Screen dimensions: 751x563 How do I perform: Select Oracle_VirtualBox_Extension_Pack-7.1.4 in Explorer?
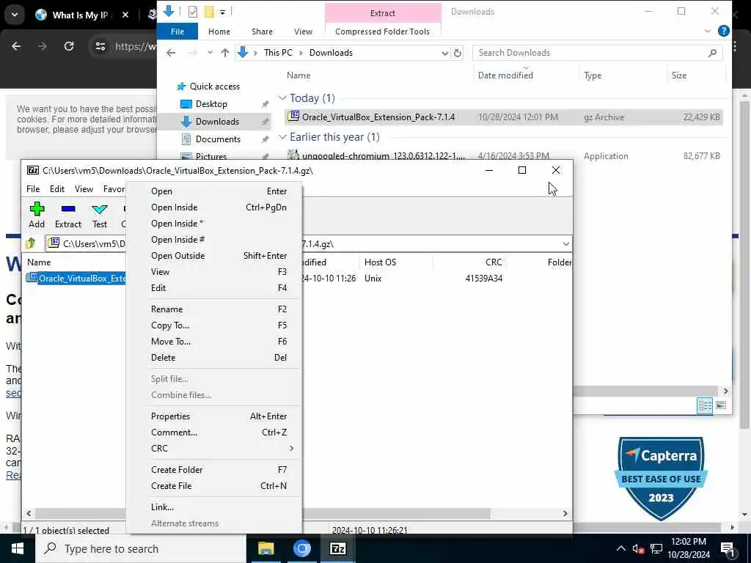point(504,117)
